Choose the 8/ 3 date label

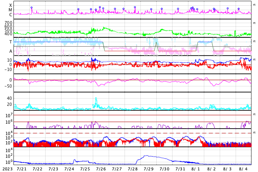click(x=227, y=169)
